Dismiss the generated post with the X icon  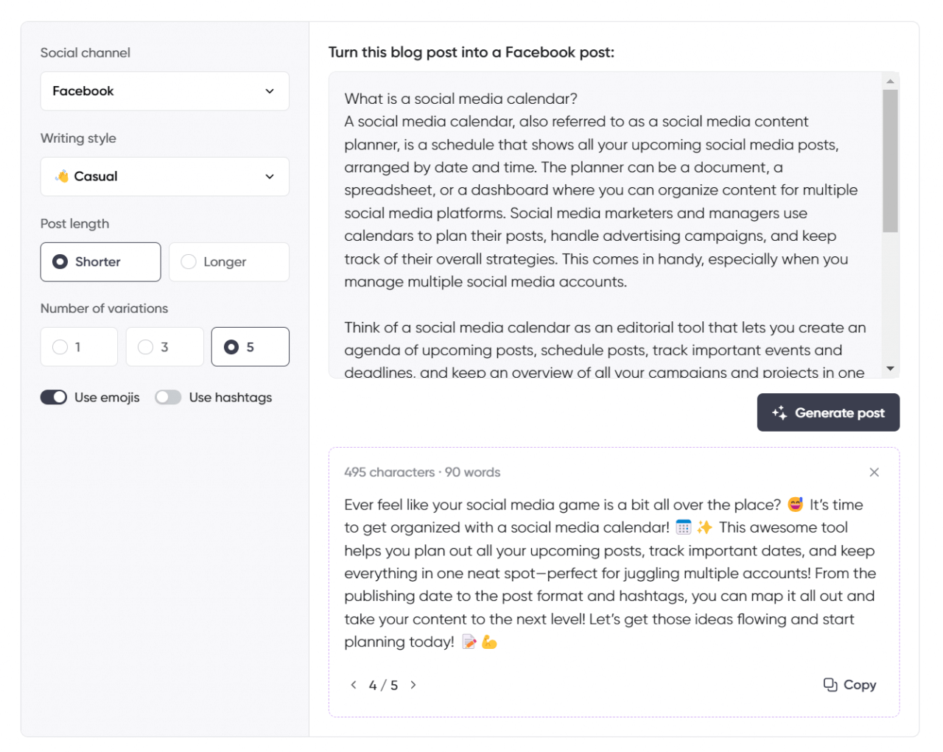[x=874, y=472]
